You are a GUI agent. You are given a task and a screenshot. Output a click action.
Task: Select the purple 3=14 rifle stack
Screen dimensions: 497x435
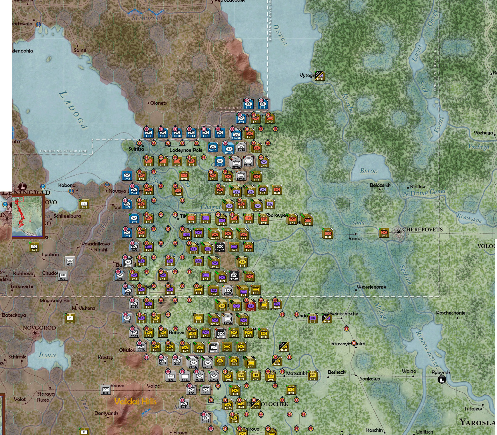[243, 320]
